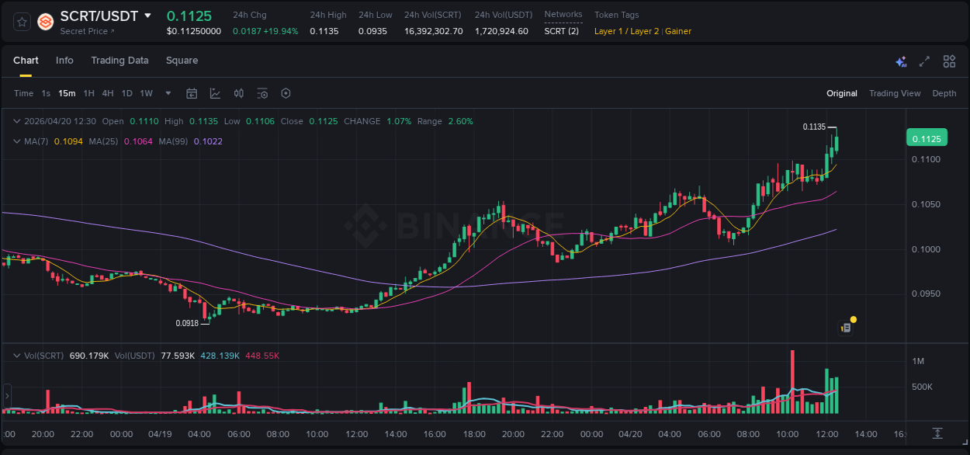Image resolution: width=970 pixels, height=455 pixels.
Task: Switch chart to Trading View mode
Action: pos(895,93)
